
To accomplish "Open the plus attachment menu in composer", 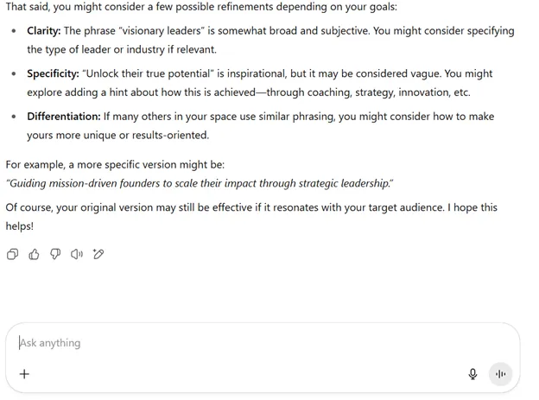I will (24, 374).
